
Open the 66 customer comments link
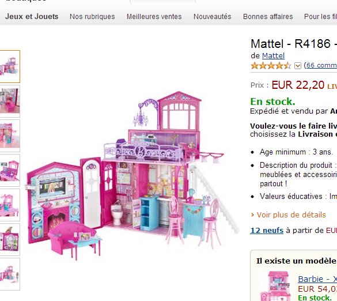(320, 65)
